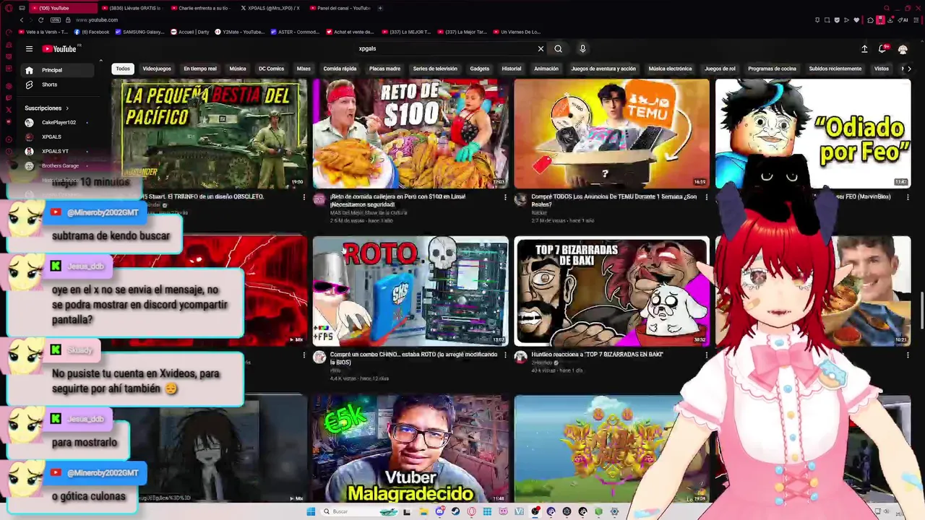Switch to the Charlie enfrenta browser tab
The height and width of the screenshot is (520, 925).
coord(202,8)
